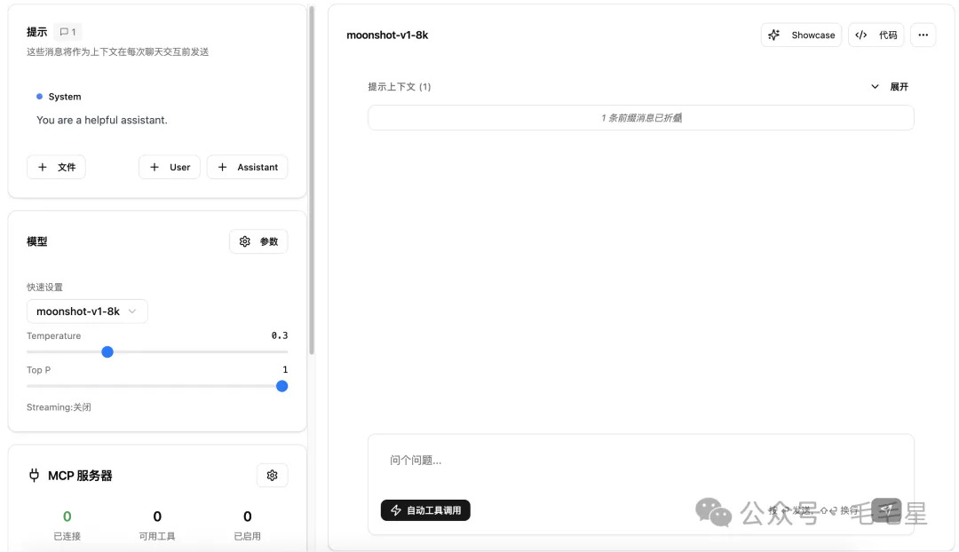Click the MCP plug icon
This screenshot has width=959, height=552.
(x=35, y=475)
